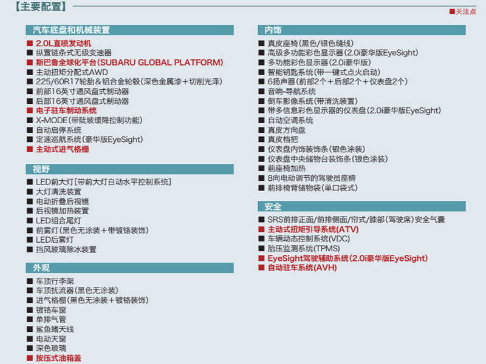
Task: Click 挡风玻璃除冰装置 row
Action: [x=62, y=249]
